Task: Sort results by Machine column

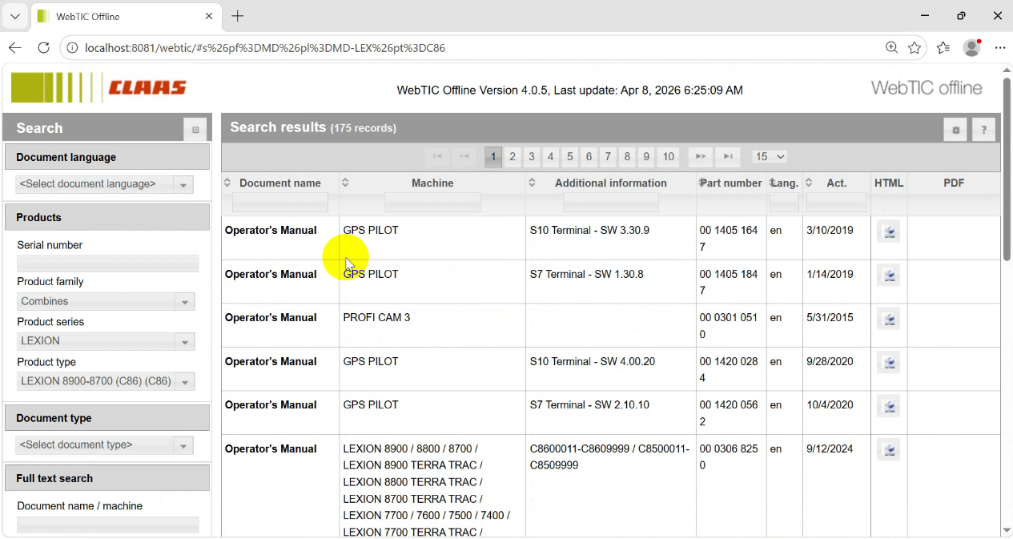Action: tap(432, 183)
